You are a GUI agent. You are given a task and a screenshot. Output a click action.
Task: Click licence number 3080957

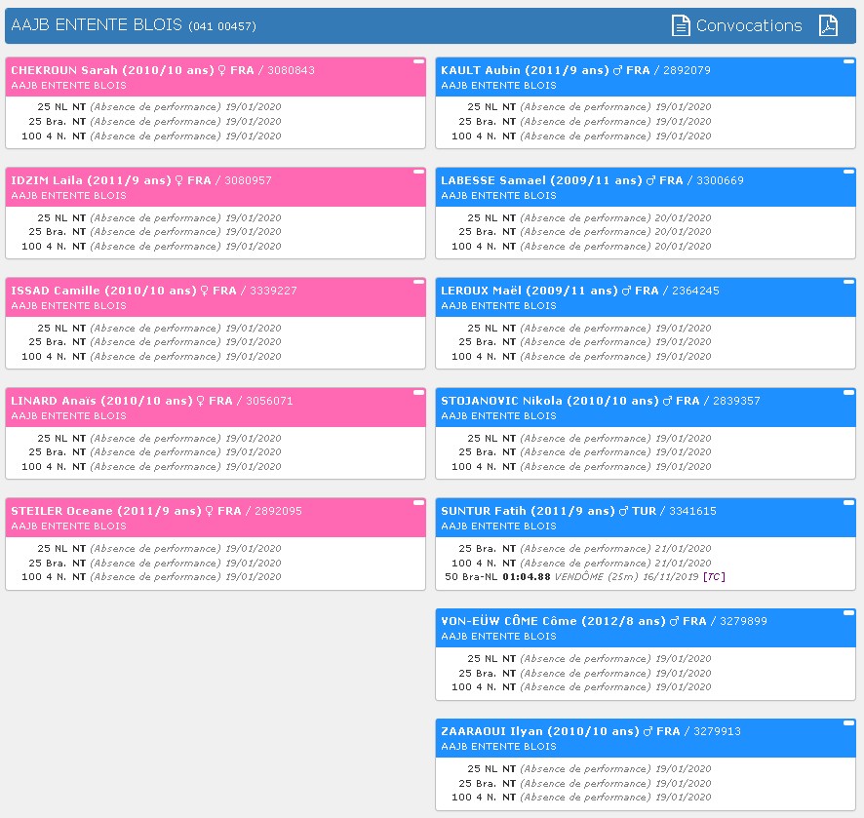coord(248,180)
